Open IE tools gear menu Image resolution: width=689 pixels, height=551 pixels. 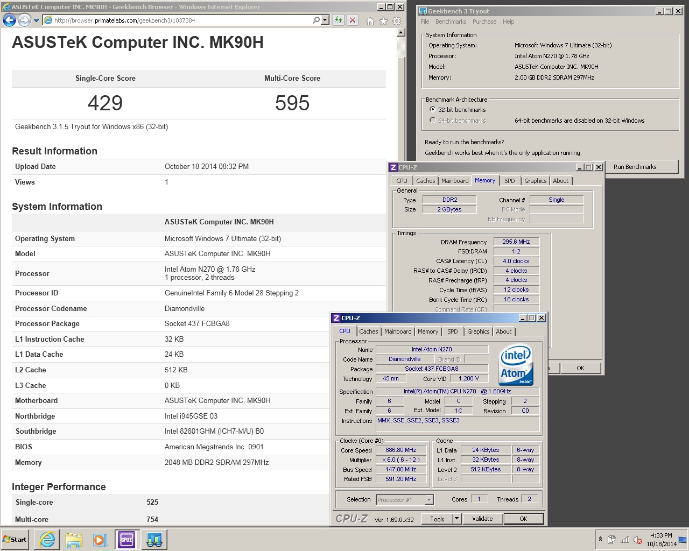[x=397, y=21]
